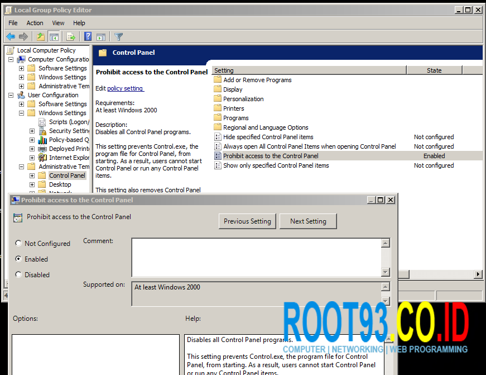Toggle the Show/Hide Console Tree icon

(x=54, y=37)
